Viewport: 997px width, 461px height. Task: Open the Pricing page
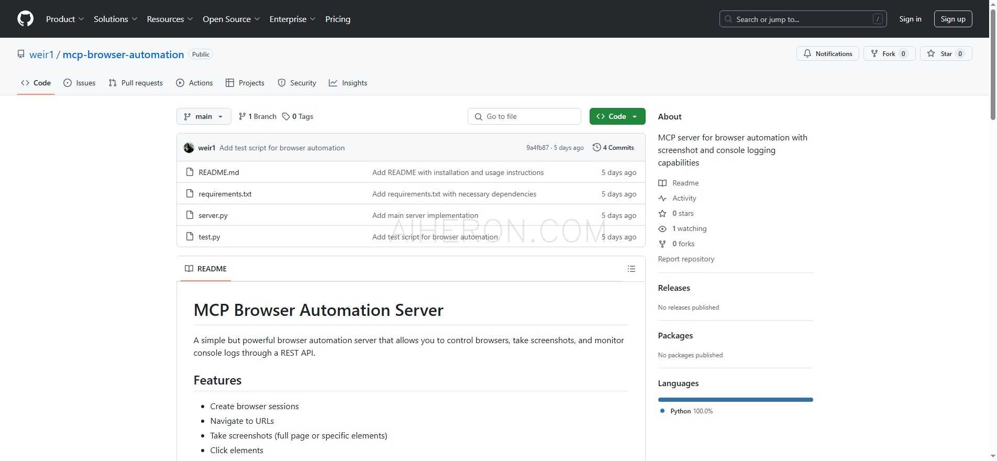pos(338,19)
